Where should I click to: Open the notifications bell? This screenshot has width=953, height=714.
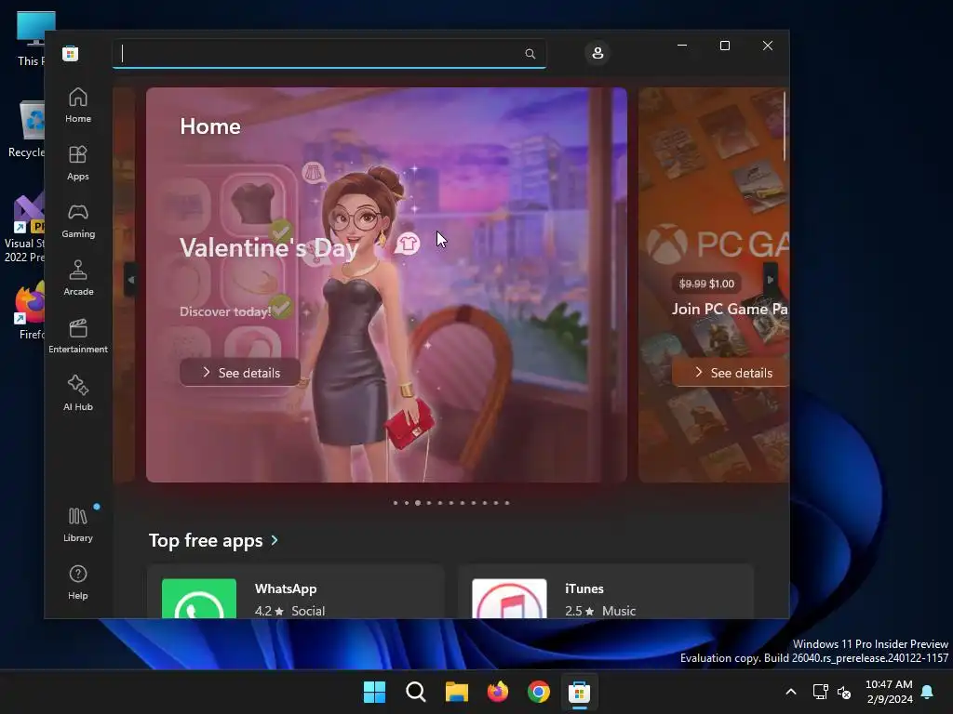[x=927, y=692]
